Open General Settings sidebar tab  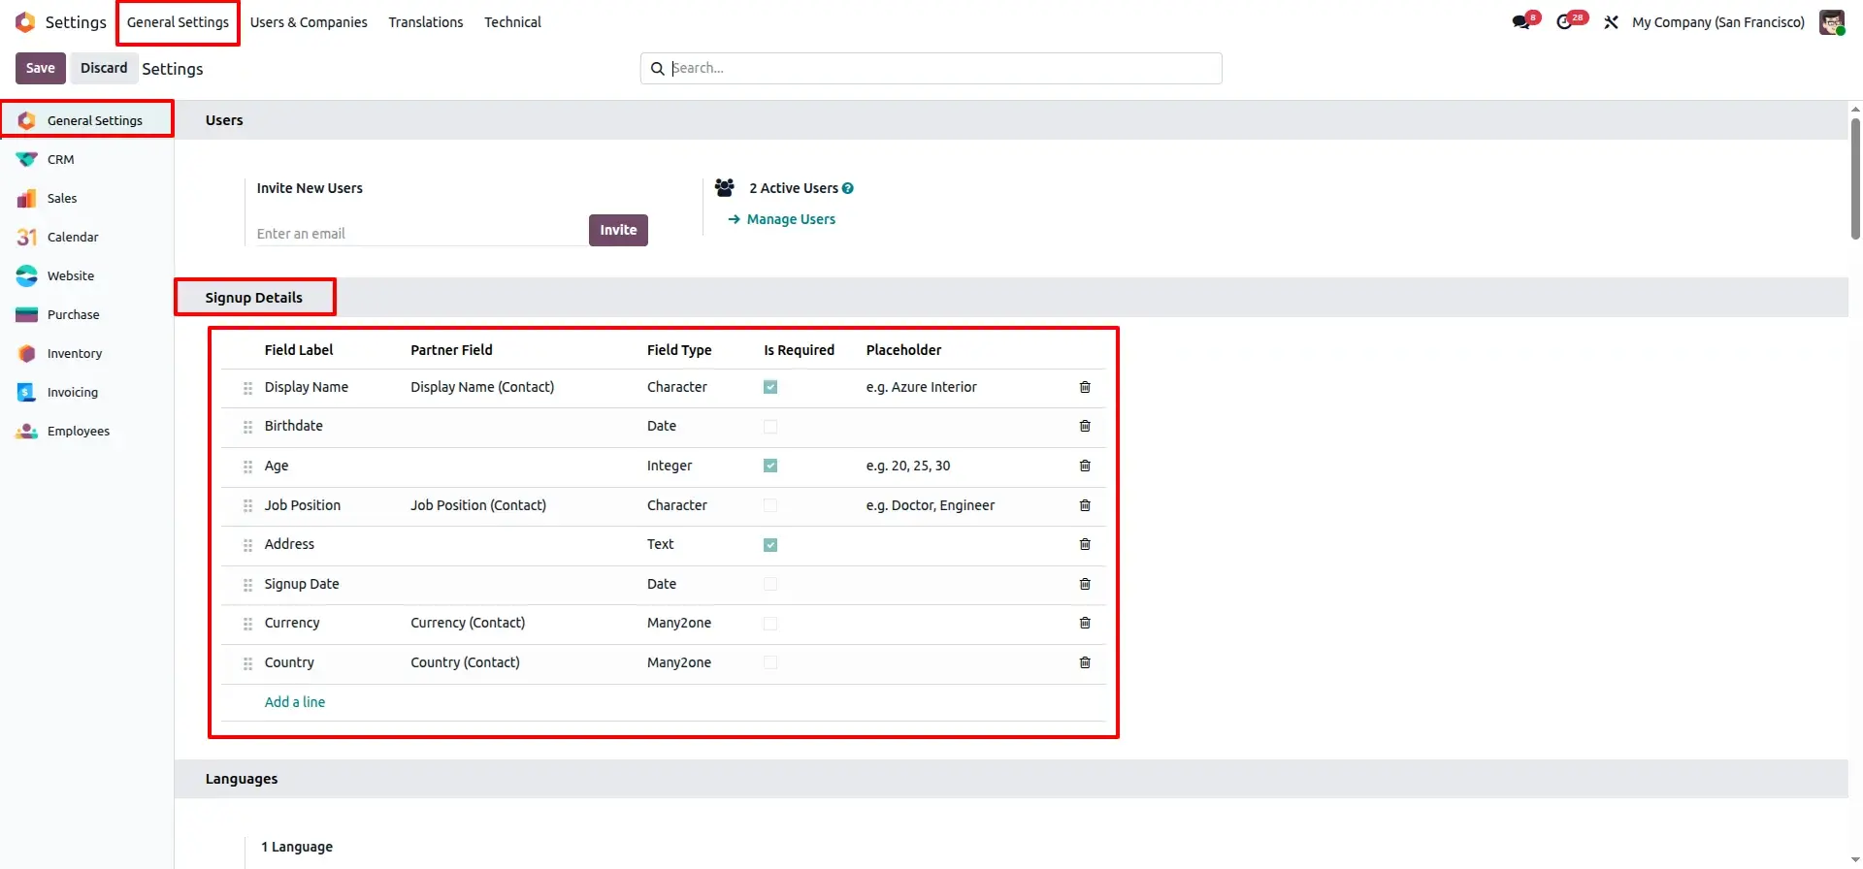click(x=87, y=120)
